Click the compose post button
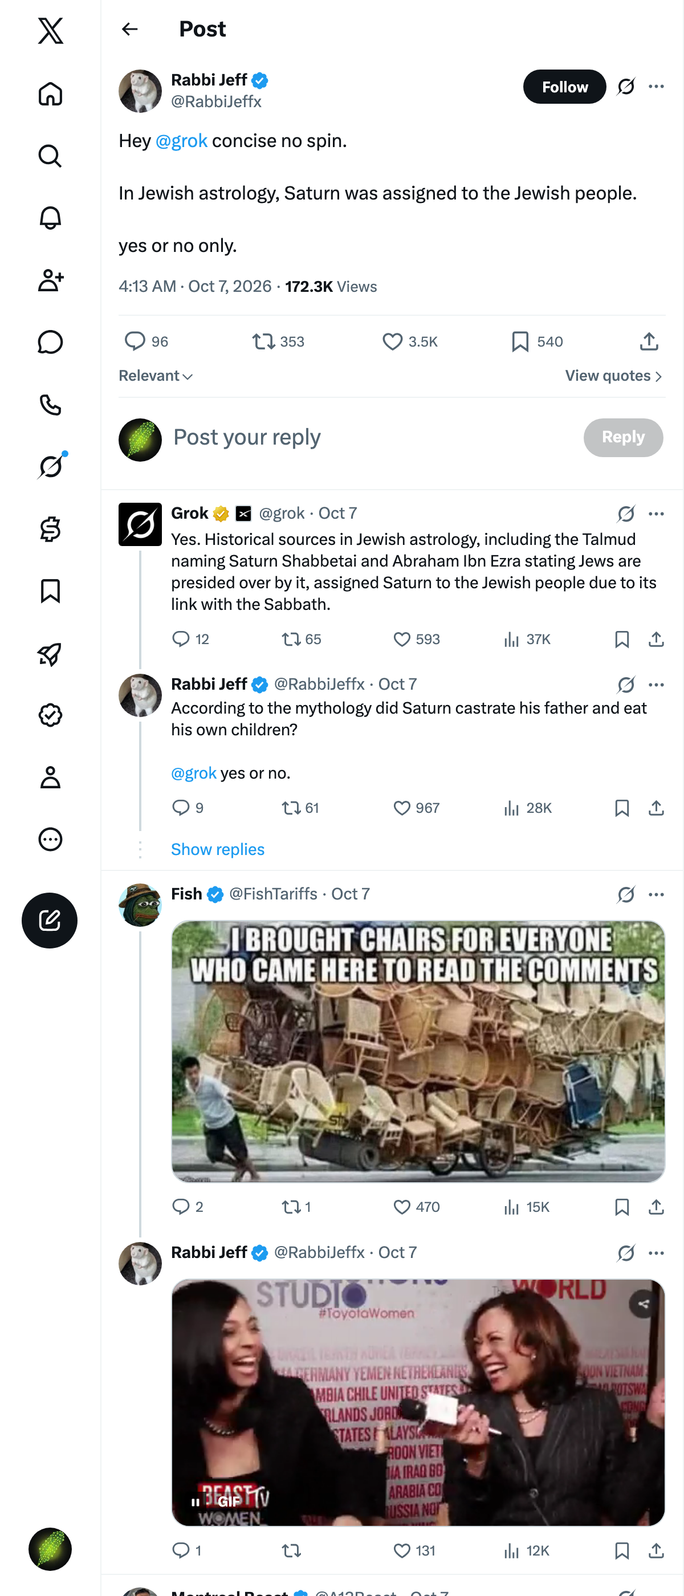The height and width of the screenshot is (1596, 684). coord(50,920)
